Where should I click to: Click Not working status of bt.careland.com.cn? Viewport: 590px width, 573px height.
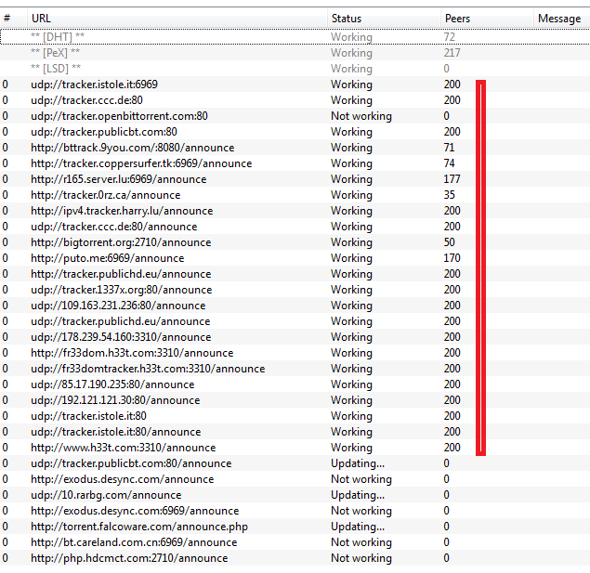pos(361,542)
